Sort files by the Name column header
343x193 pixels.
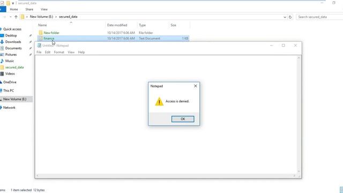point(42,25)
